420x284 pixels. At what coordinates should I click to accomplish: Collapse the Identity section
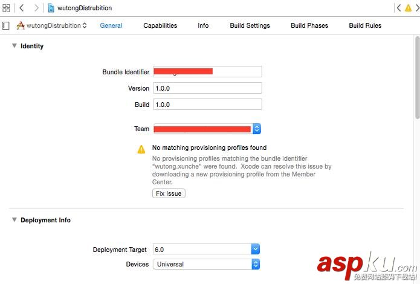[14, 46]
